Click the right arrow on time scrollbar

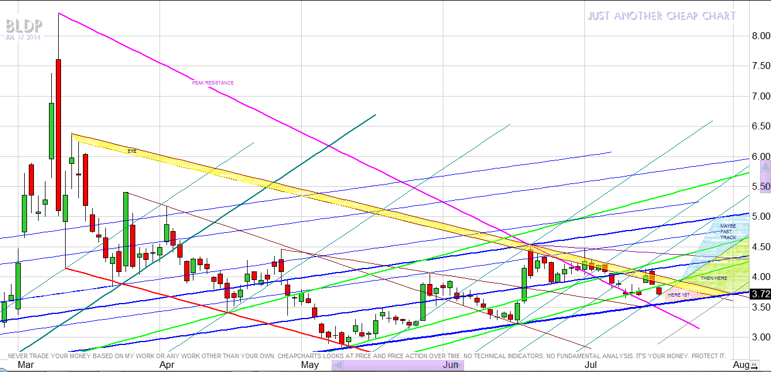pyautogui.click(x=458, y=365)
